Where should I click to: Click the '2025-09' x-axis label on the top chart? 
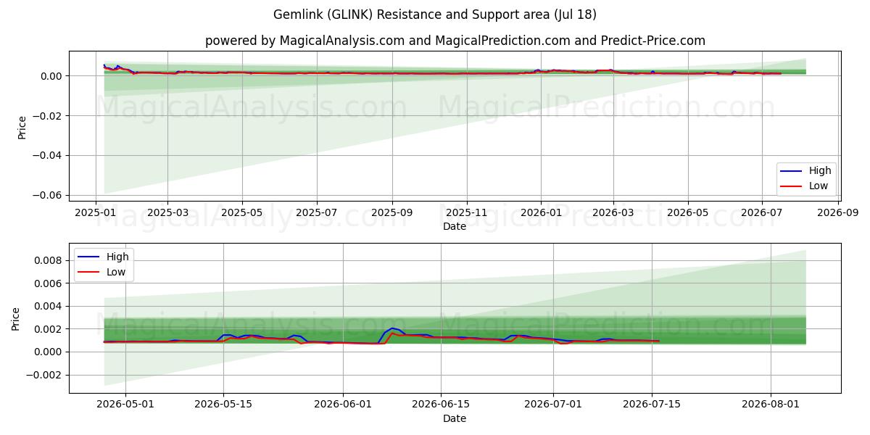(392, 213)
